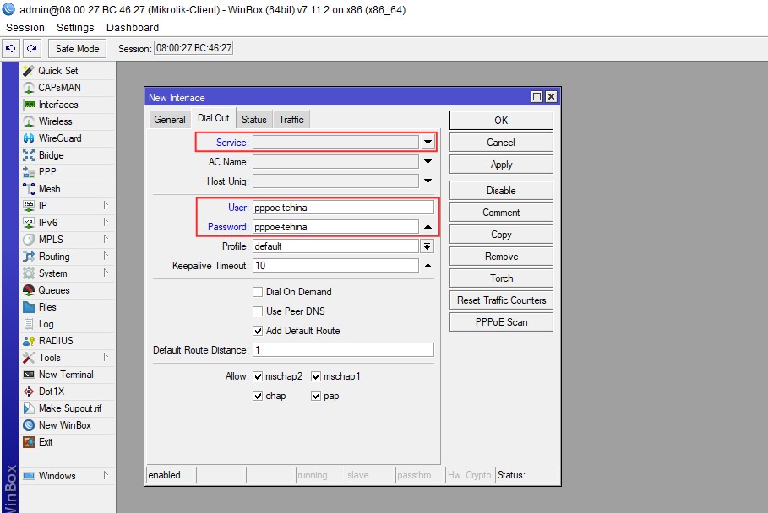Click the undo arrow in toolbar
This screenshot has height=513, width=768.
tap(11, 48)
